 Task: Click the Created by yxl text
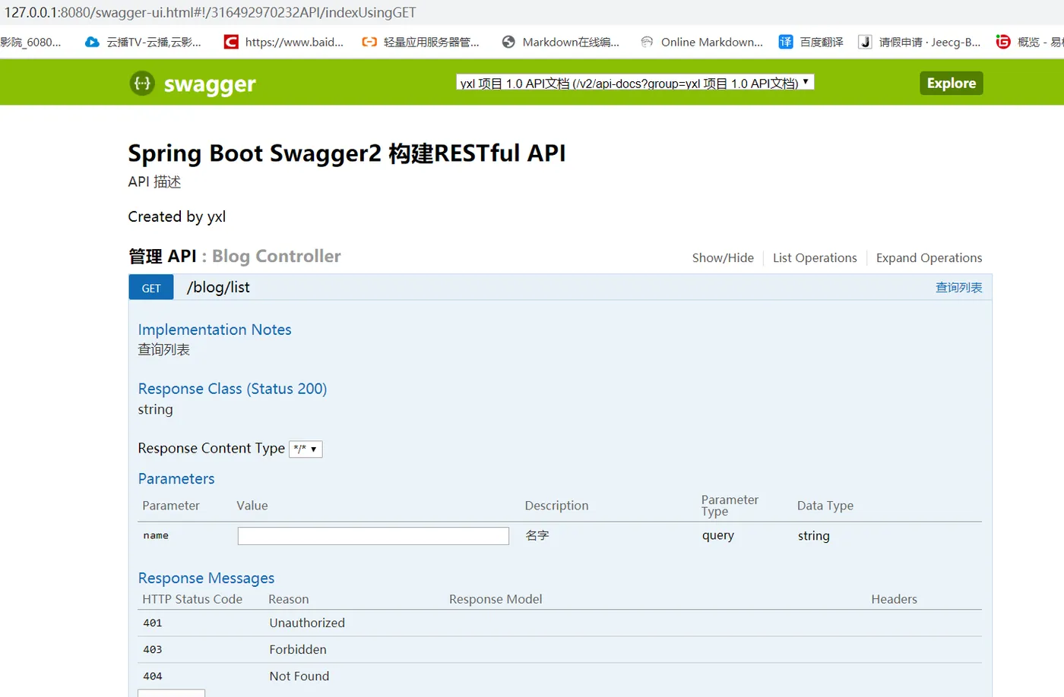(177, 216)
